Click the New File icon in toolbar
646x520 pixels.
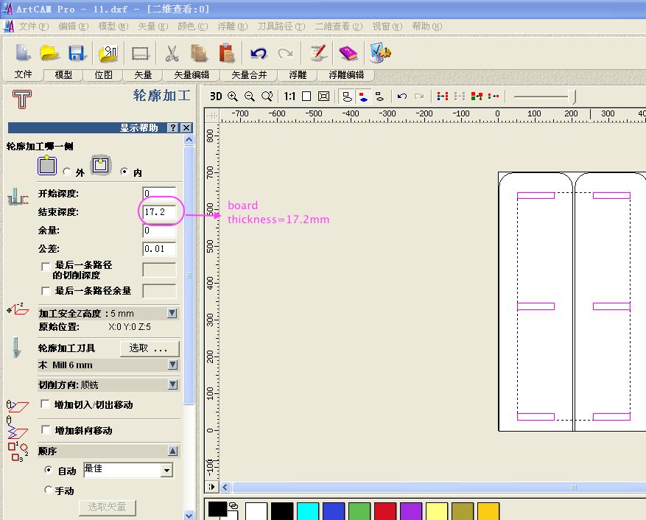(23, 53)
